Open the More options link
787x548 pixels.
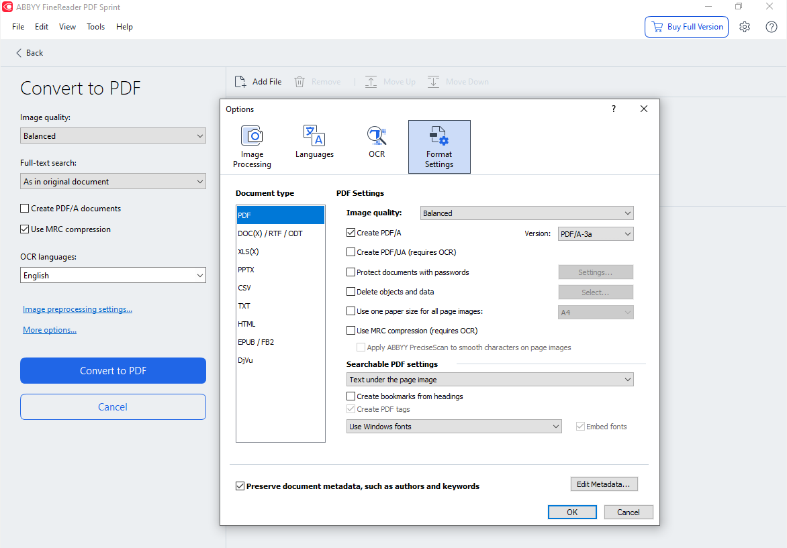point(50,330)
